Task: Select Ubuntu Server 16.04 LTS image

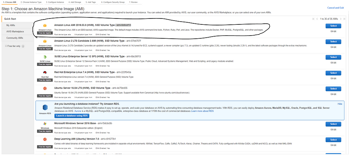Action: click(x=333, y=89)
